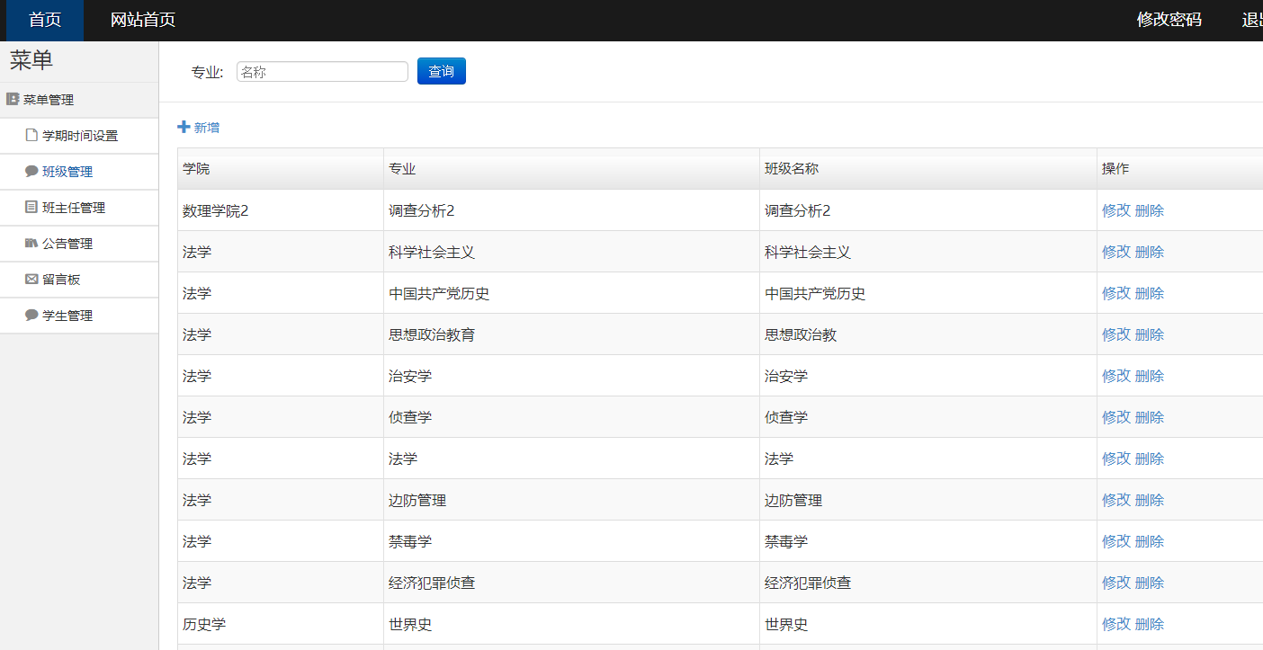Click the speech bubble icon beside 班级管理

[x=31, y=172]
